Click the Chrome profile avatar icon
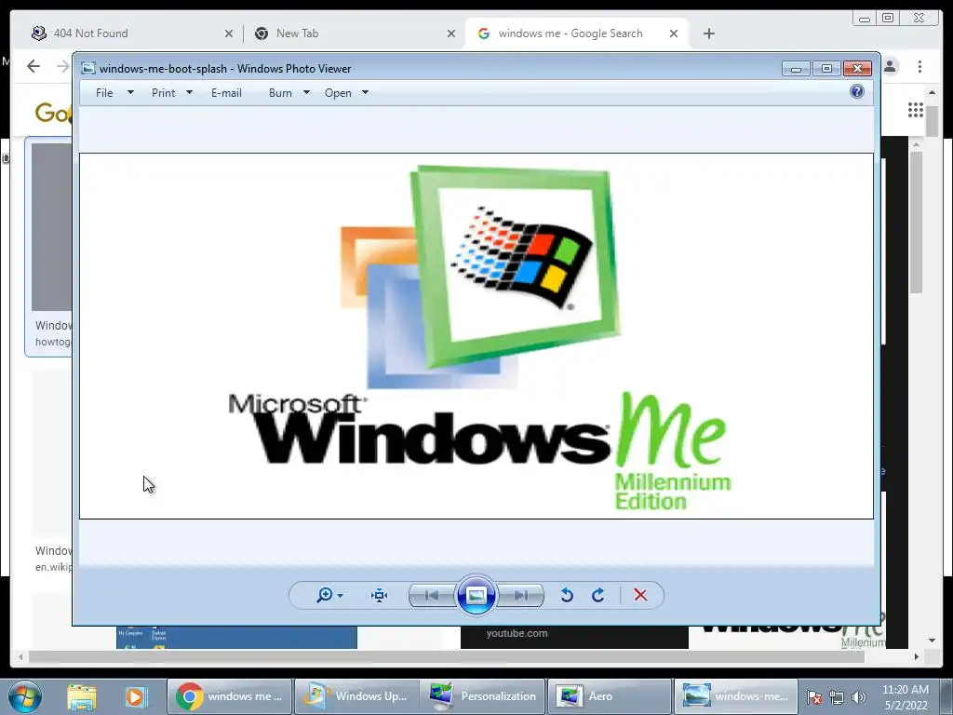Viewport: 953px width, 715px height. pyautogui.click(x=890, y=66)
